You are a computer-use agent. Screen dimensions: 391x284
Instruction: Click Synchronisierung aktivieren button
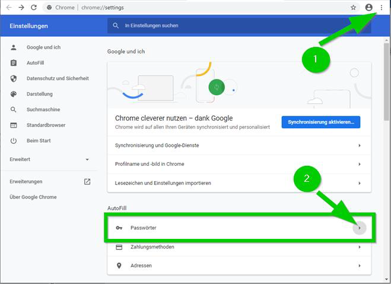320,122
